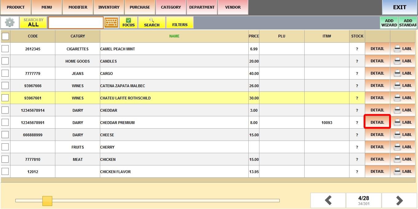Image resolution: width=418 pixels, height=209 pixels.
Task: Go to next page arrow
Action: coord(399,201)
